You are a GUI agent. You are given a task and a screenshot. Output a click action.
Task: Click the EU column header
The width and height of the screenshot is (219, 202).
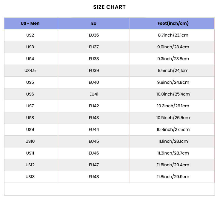pyautogui.click(x=94, y=23)
